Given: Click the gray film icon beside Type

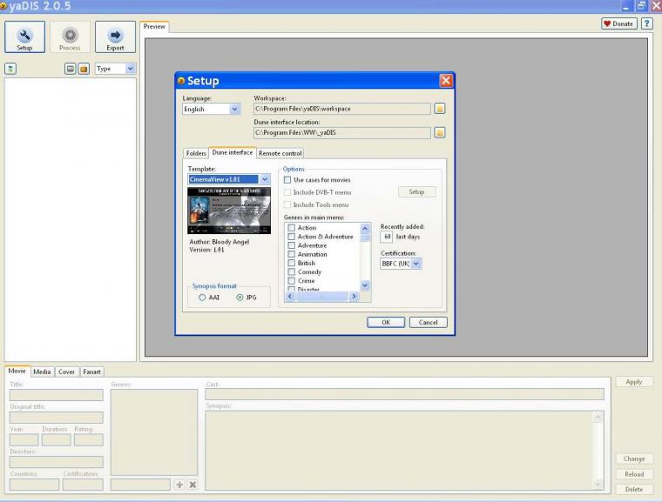Looking at the screenshot, I should point(71,69).
